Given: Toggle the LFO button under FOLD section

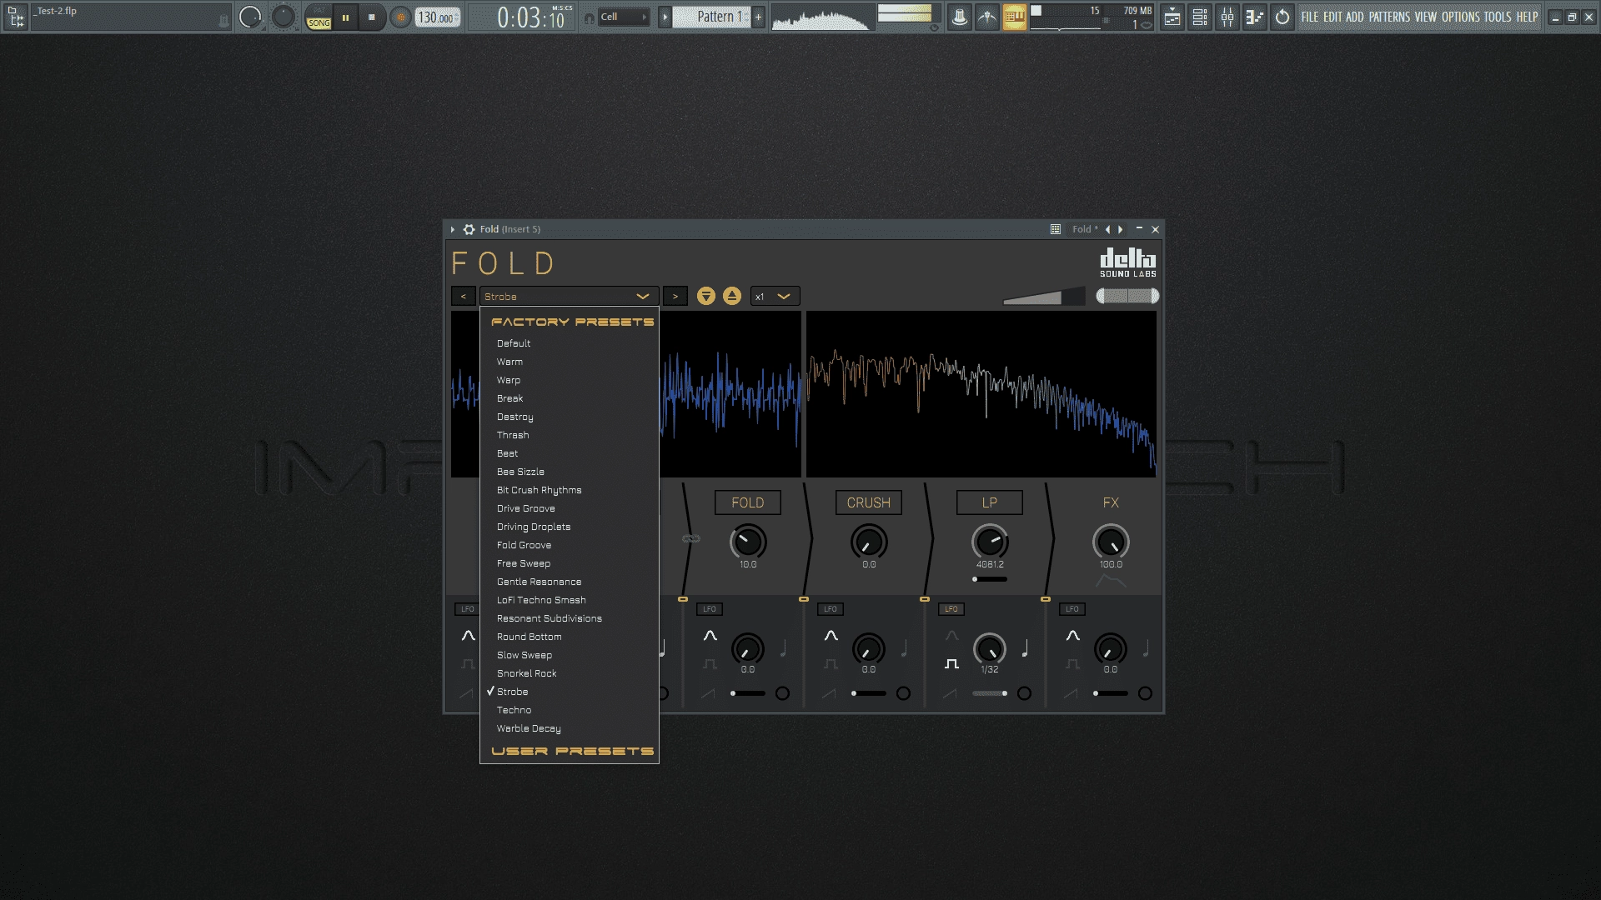Looking at the screenshot, I should (x=710, y=609).
